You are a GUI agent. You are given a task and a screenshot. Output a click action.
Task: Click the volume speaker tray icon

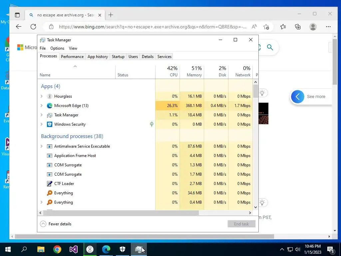(298, 249)
